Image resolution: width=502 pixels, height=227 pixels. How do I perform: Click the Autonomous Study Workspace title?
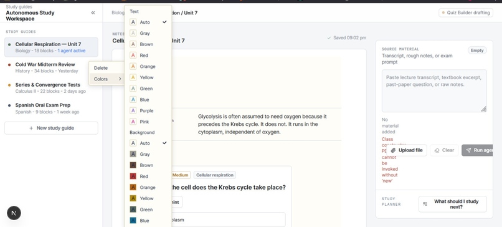pyautogui.click(x=30, y=16)
